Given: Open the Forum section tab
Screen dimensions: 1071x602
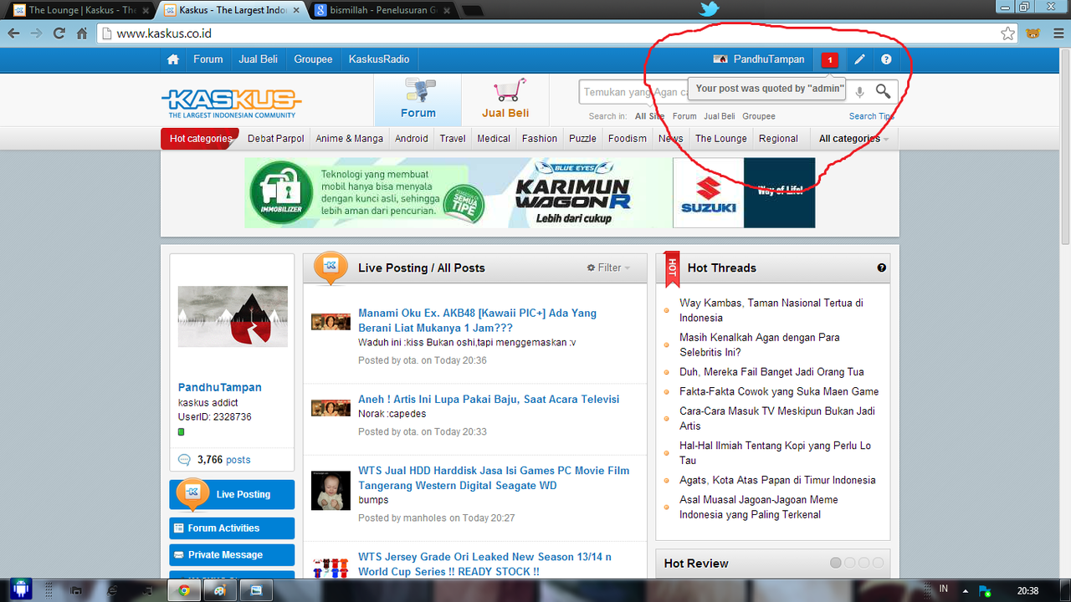Looking at the screenshot, I should [418, 100].
